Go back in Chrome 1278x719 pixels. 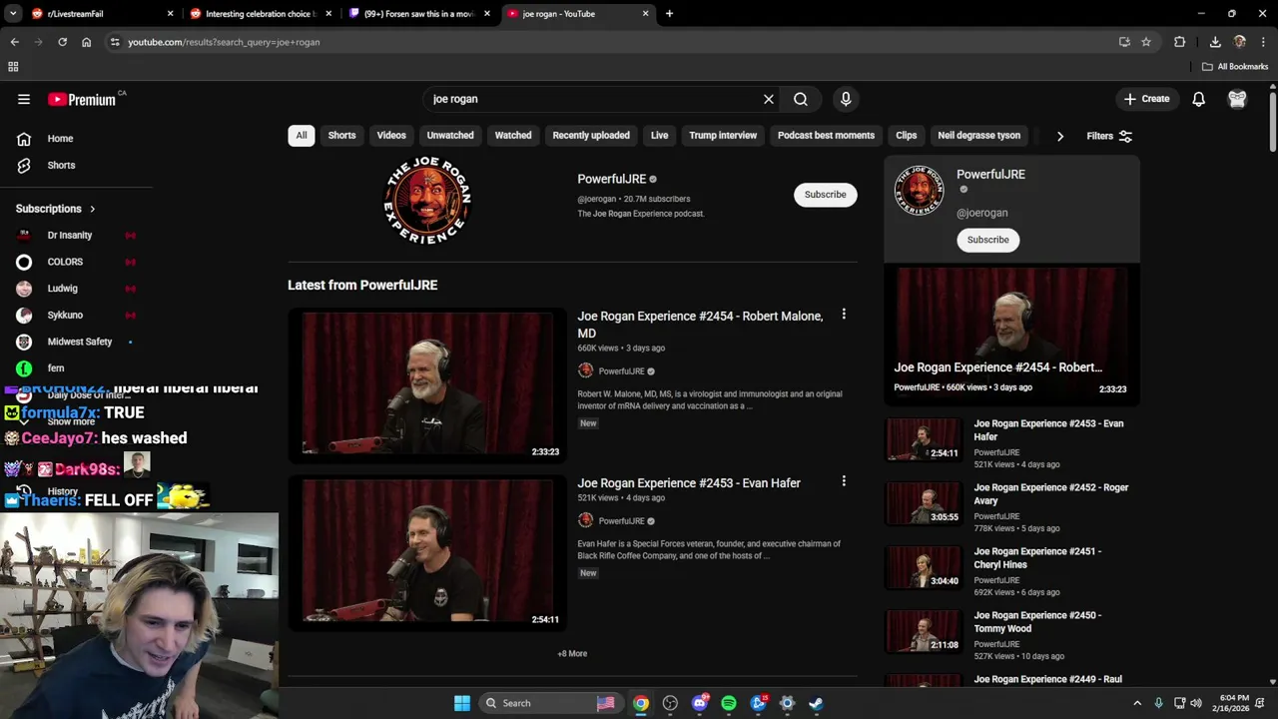(x=14, y=42)
